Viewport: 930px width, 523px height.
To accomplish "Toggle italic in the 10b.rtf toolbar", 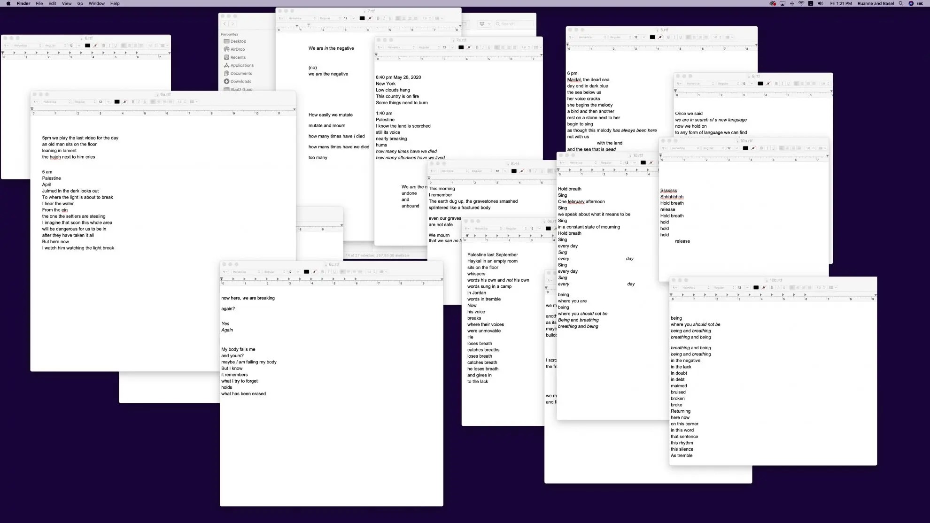I will coord(778,288).
